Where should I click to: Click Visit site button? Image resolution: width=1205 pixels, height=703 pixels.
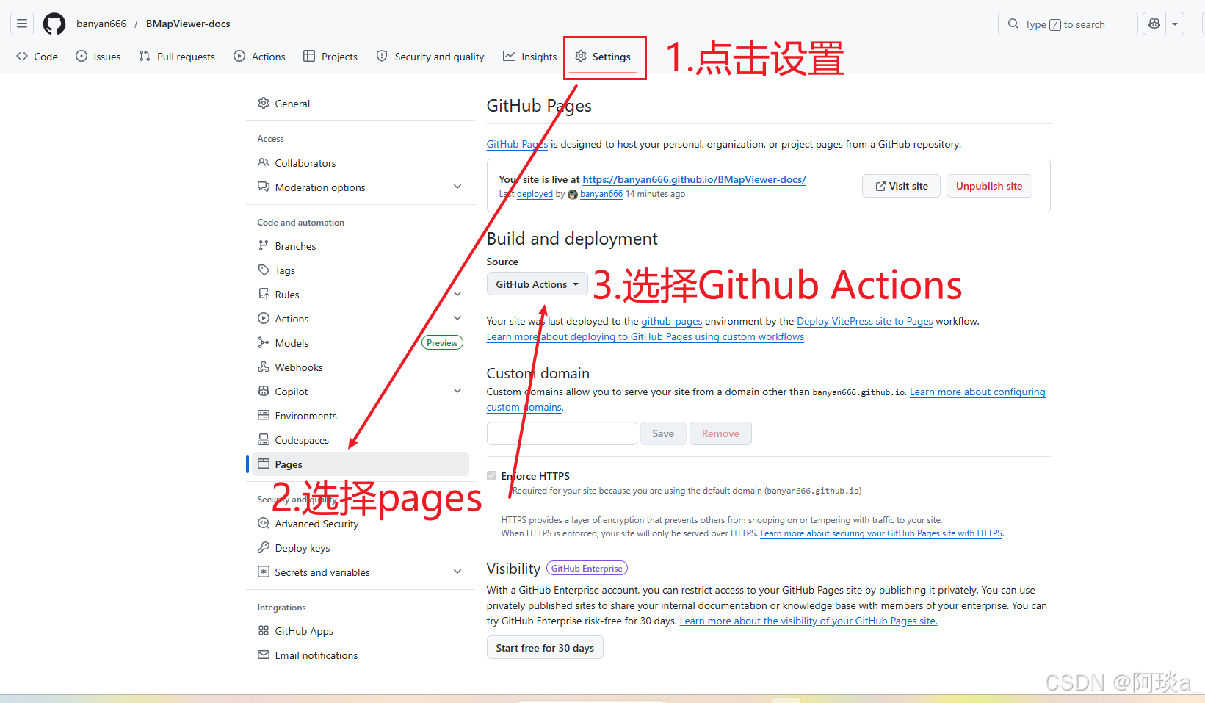(901, 186)
